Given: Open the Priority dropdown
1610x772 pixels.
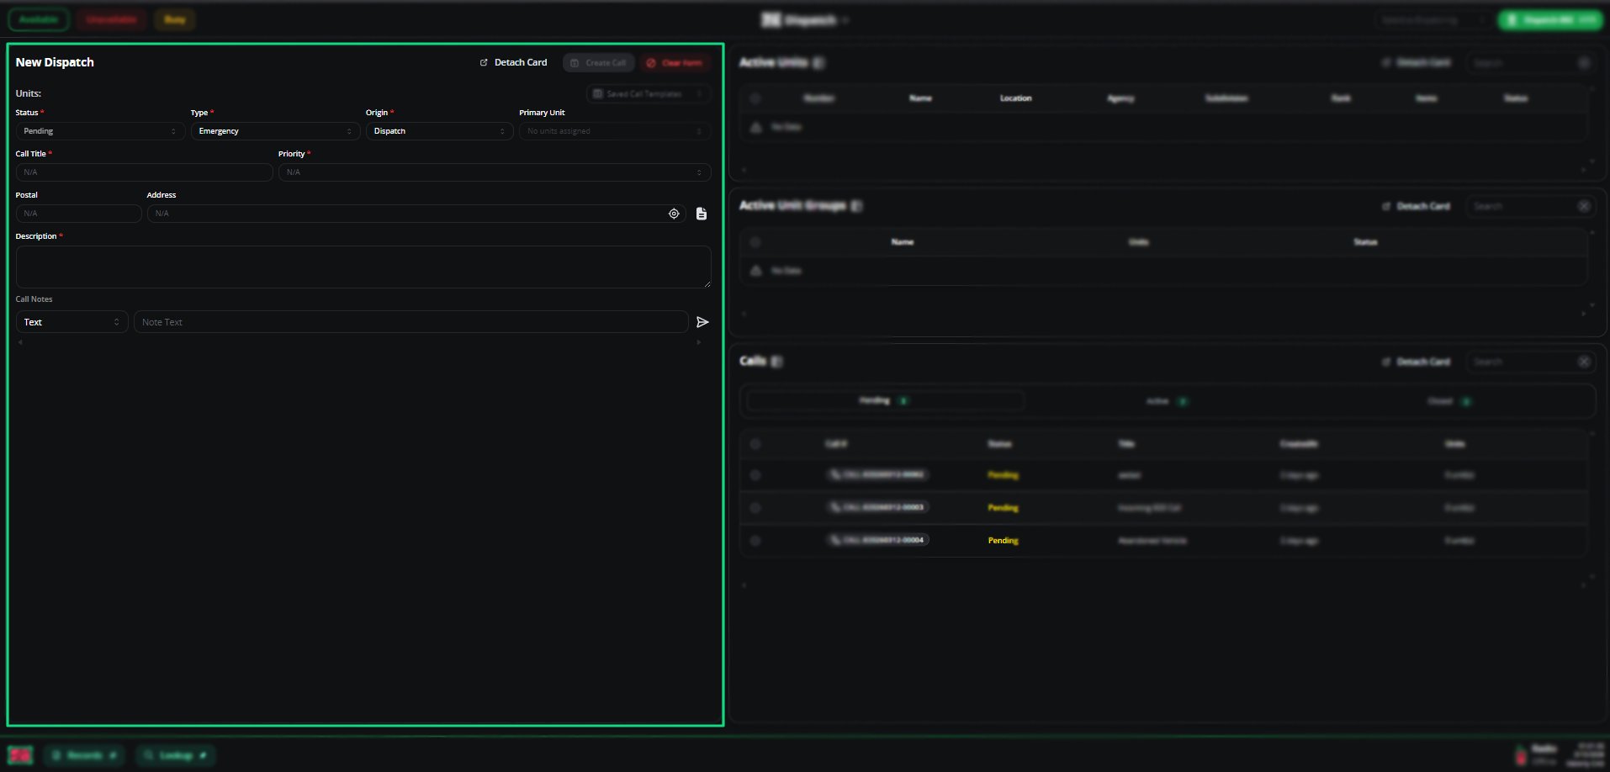Looking at the screenshot, I should click(495, 172).
